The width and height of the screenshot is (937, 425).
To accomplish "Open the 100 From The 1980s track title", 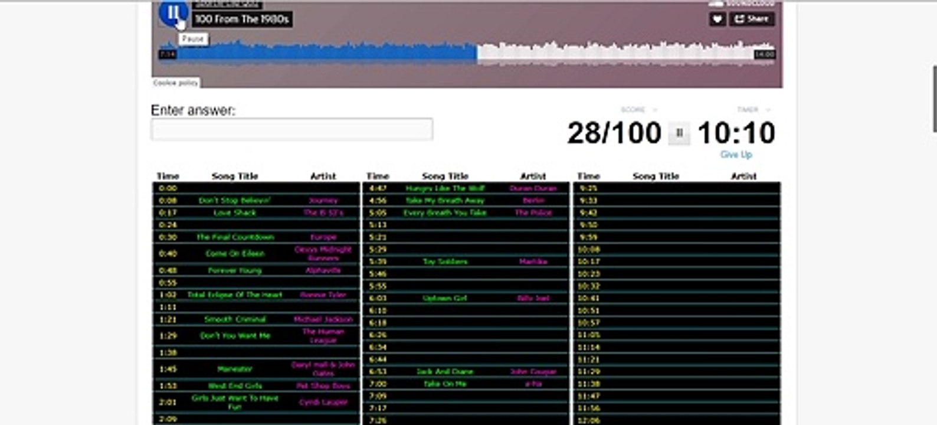I will point(242,19).
